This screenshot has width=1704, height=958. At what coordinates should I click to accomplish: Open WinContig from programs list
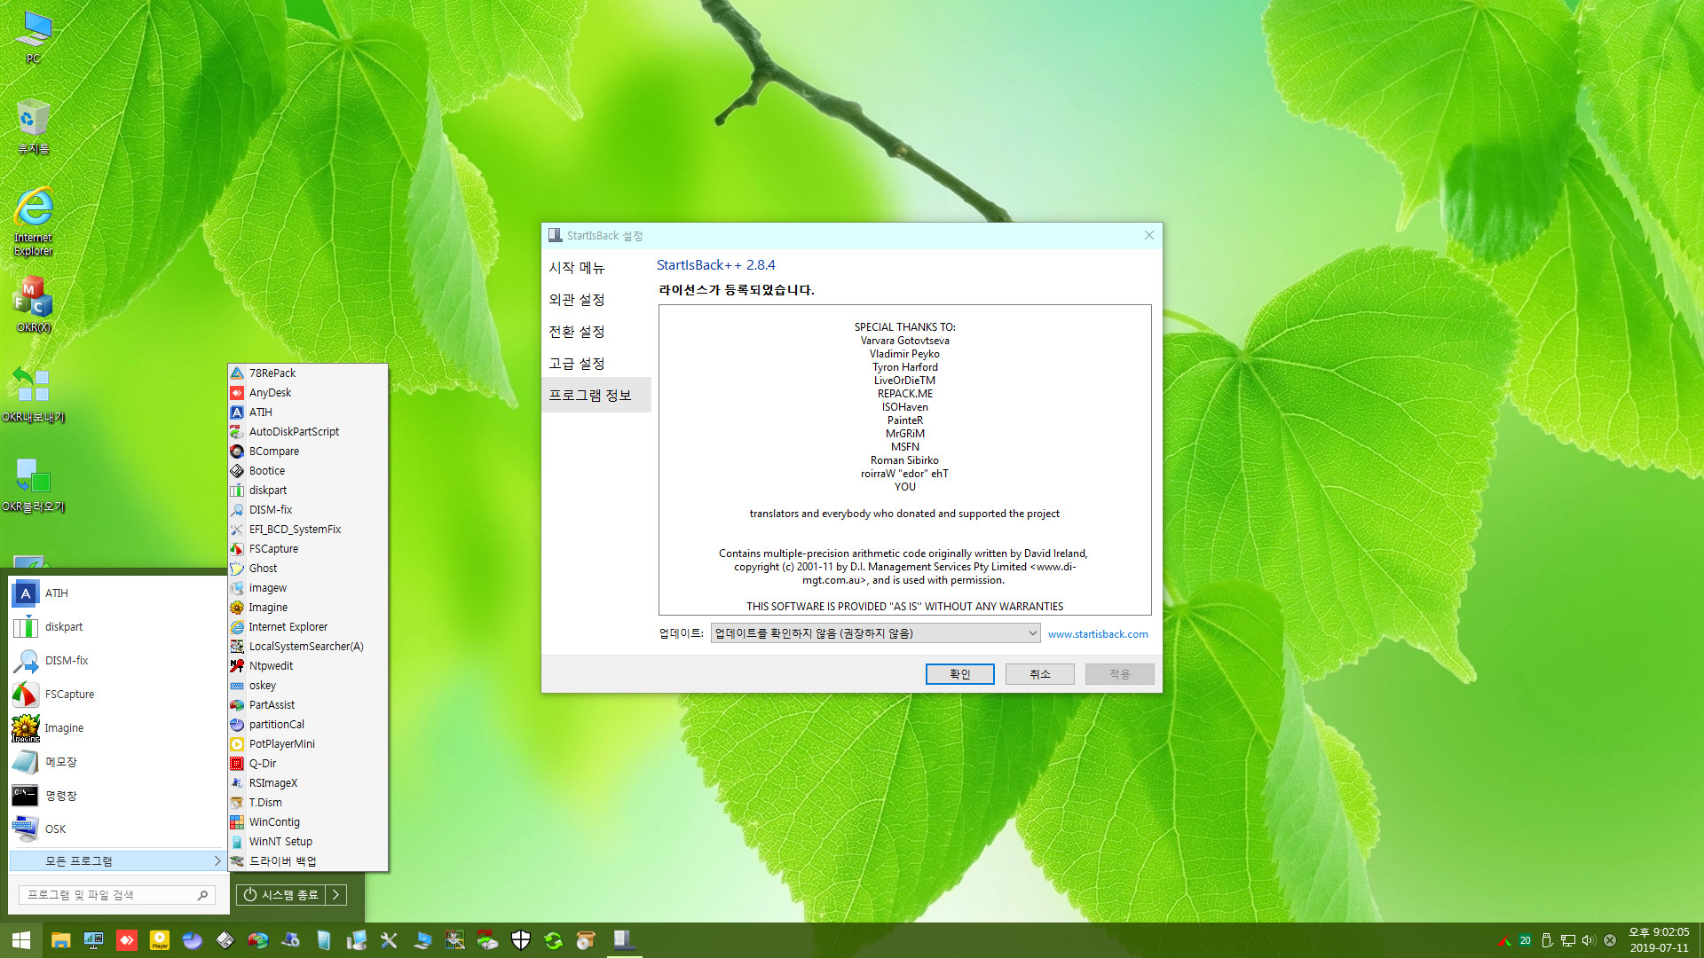pyautogui.click(x=308, y=822)
